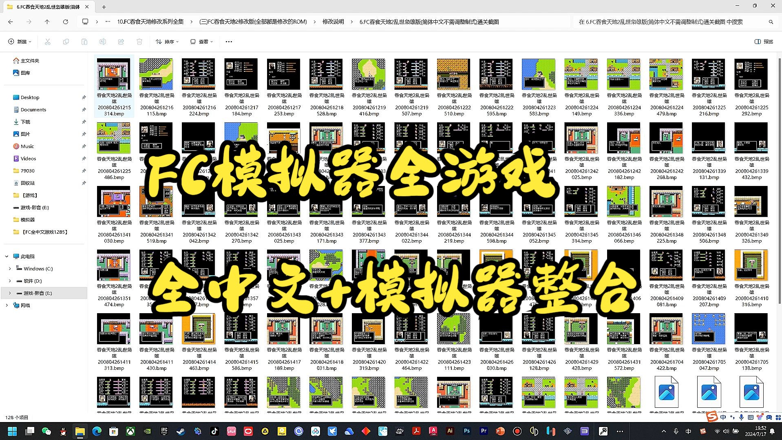
Task: Toggle pin for Music quick access
Action: (84, 146)
